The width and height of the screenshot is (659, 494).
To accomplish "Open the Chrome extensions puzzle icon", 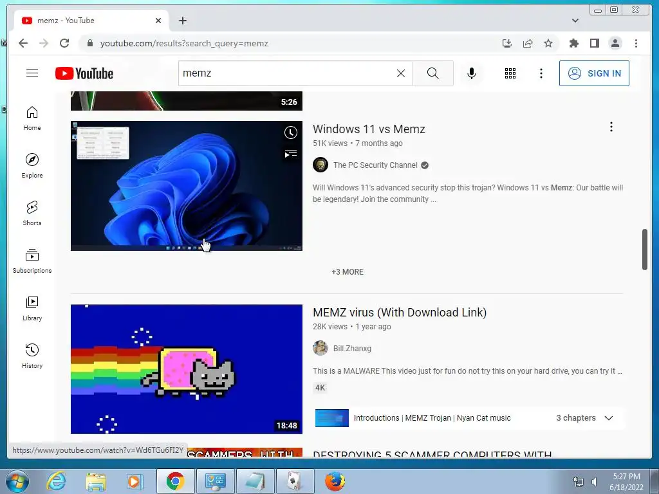I will point(573,43).
